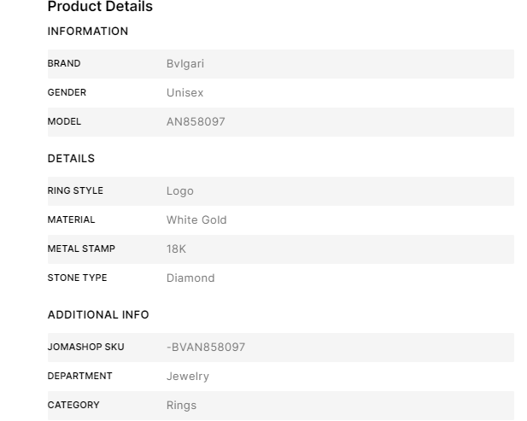
Task: Click the Bvlgari brand value
Action: pos(185,64)
